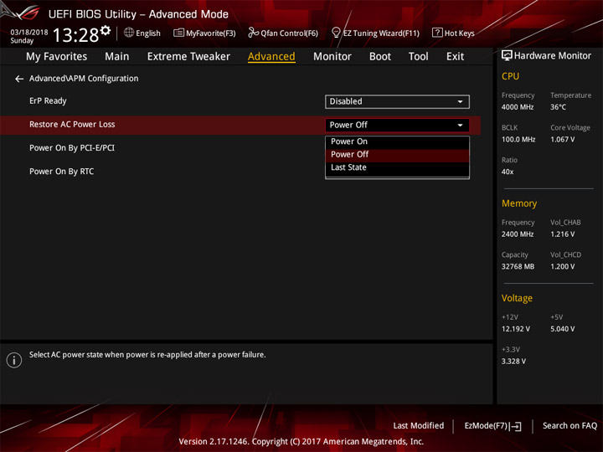The image size is (603, 452).
Task: Click Voltage heading in Hardware Monitor
Action: (517, 298)
